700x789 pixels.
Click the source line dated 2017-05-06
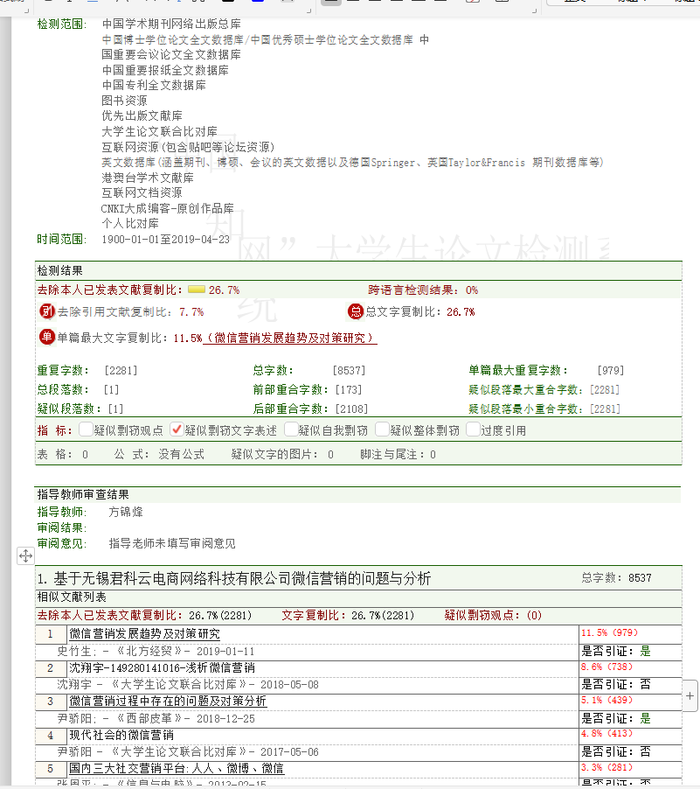pyautogui.click(x=188, y=751)
